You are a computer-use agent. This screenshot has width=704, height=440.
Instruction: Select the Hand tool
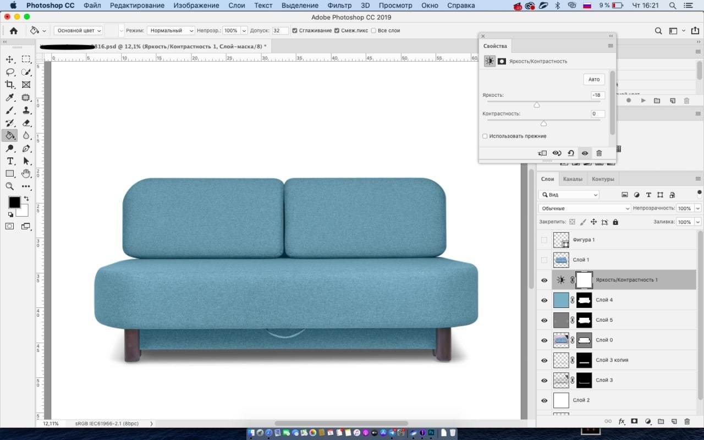(x=26, y=174)
